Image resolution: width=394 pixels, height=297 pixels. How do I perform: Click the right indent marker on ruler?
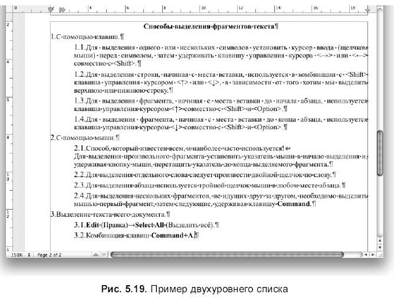click(368, 9)
